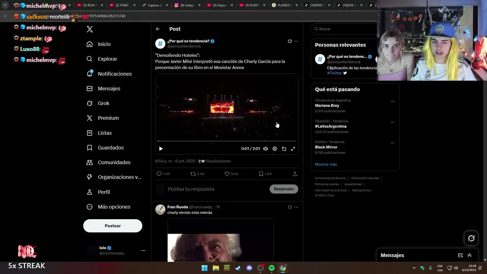
Task: Play the video
Action: (161, 149)
